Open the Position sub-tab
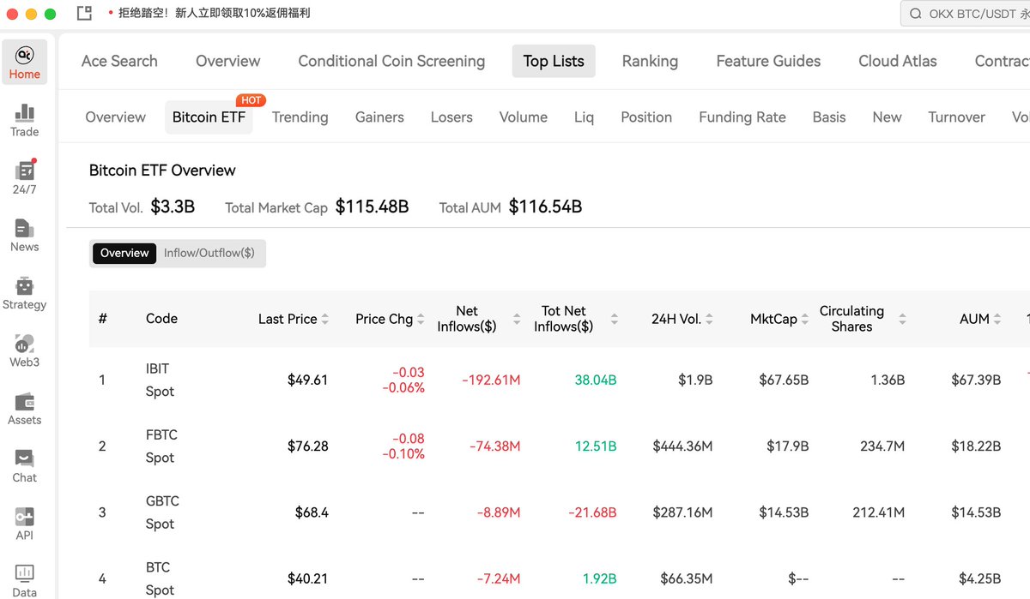 (646, 117)
